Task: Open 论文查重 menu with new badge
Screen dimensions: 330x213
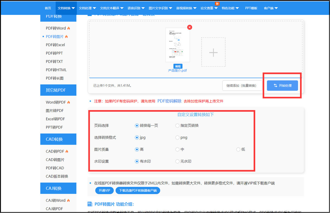Action: click(x=209, y=8)
